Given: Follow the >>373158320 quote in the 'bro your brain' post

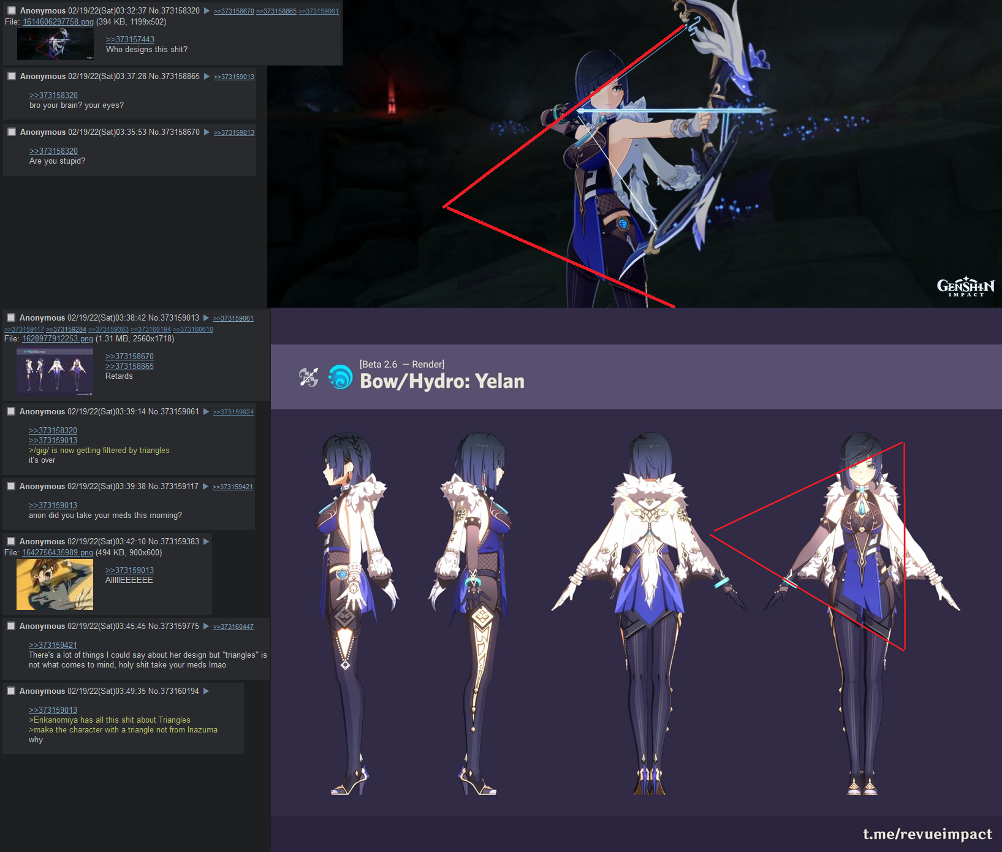Looking at the screenshot, I should [x=53, y=96].
